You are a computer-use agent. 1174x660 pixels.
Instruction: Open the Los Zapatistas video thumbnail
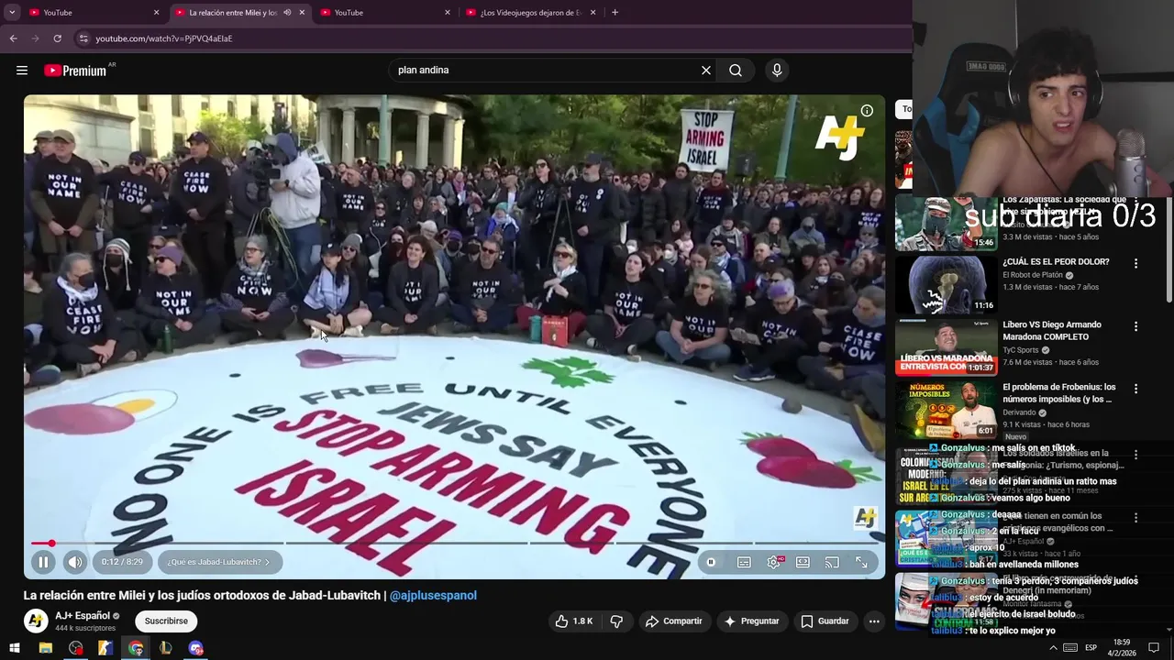pyautogui.click(x=946, y=223)
